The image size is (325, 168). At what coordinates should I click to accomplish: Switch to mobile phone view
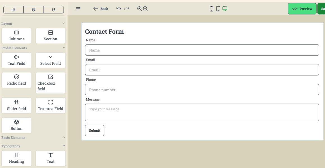[x=212, y=9]
